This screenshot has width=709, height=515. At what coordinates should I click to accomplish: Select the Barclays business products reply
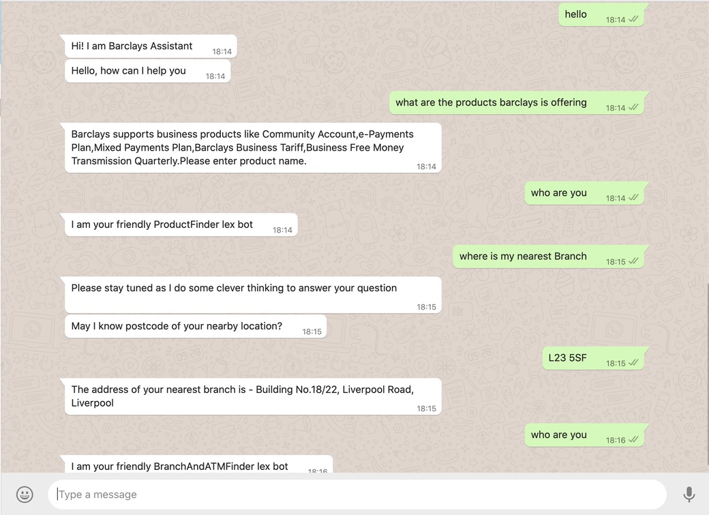pos(253,148)
